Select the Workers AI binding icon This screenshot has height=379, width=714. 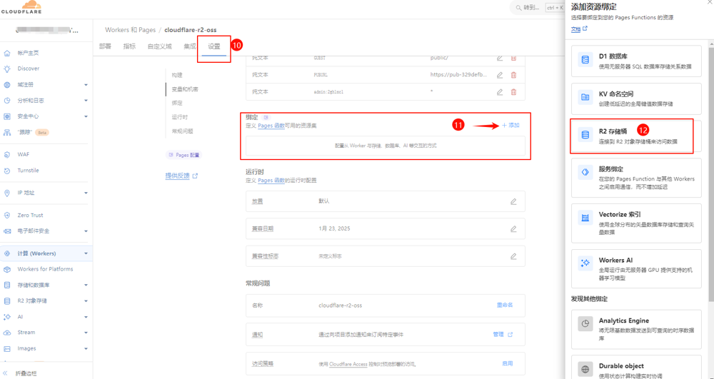coord(585,263)
